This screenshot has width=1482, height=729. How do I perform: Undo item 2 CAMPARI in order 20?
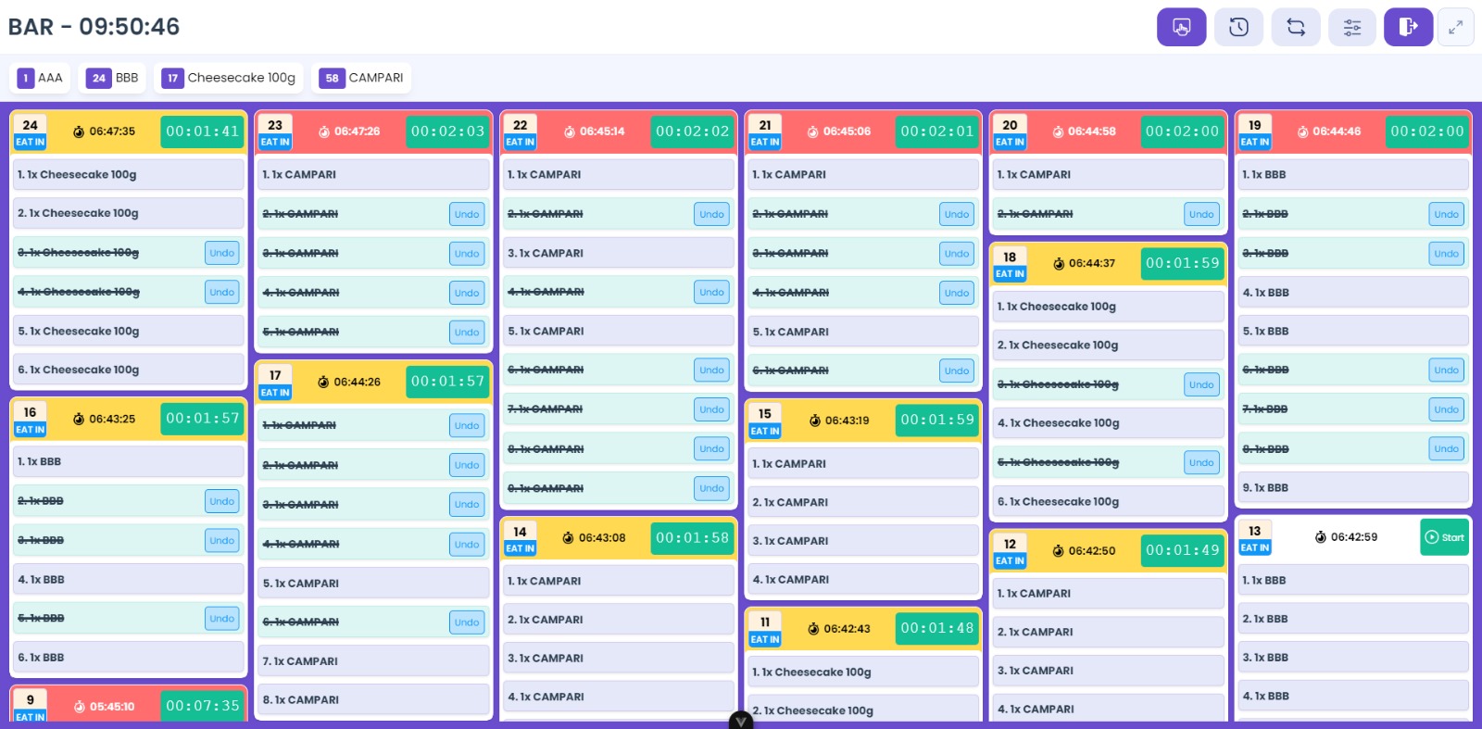(x=1200, y=214)
